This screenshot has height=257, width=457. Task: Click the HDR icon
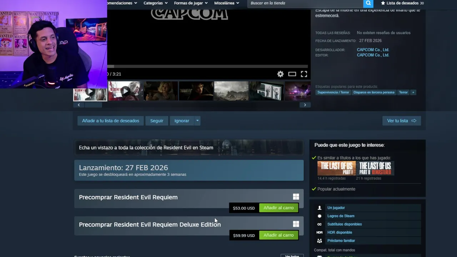(x=320, y=232)
